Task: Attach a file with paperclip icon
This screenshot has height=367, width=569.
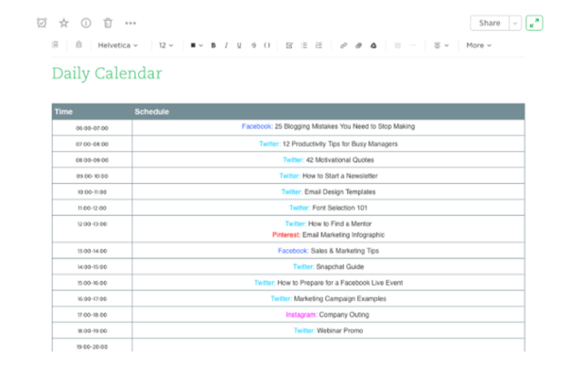Action: pos(358,45)
